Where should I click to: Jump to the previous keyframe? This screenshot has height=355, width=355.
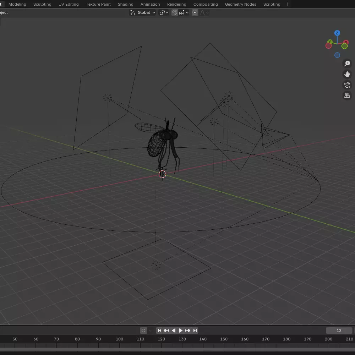click(166, 331)
